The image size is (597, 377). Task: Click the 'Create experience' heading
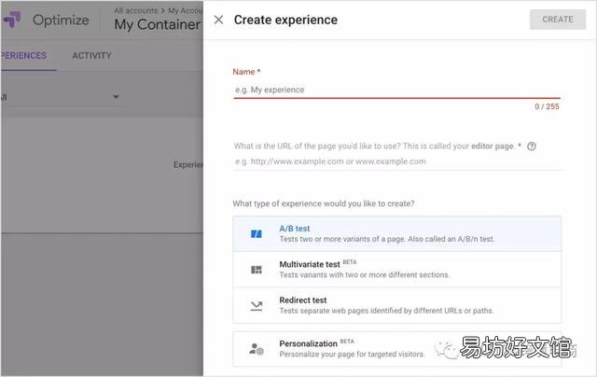click(285, 20)
